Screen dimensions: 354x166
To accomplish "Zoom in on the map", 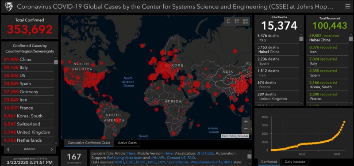I will tap(246, 121).
